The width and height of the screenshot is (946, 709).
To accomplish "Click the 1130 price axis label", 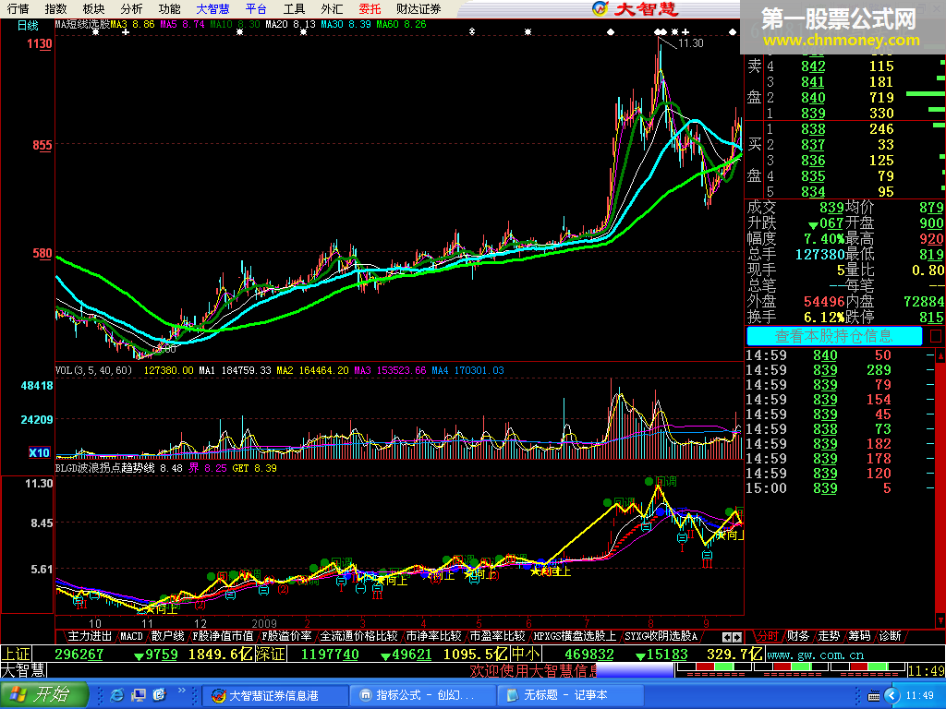I will (x=39, y=44).
